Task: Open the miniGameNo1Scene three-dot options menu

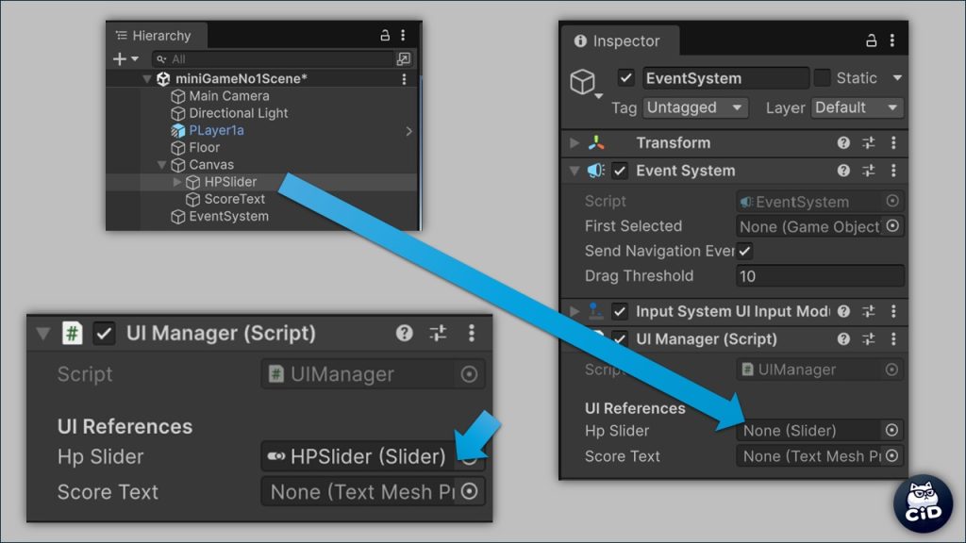Action: click(404, 79)
